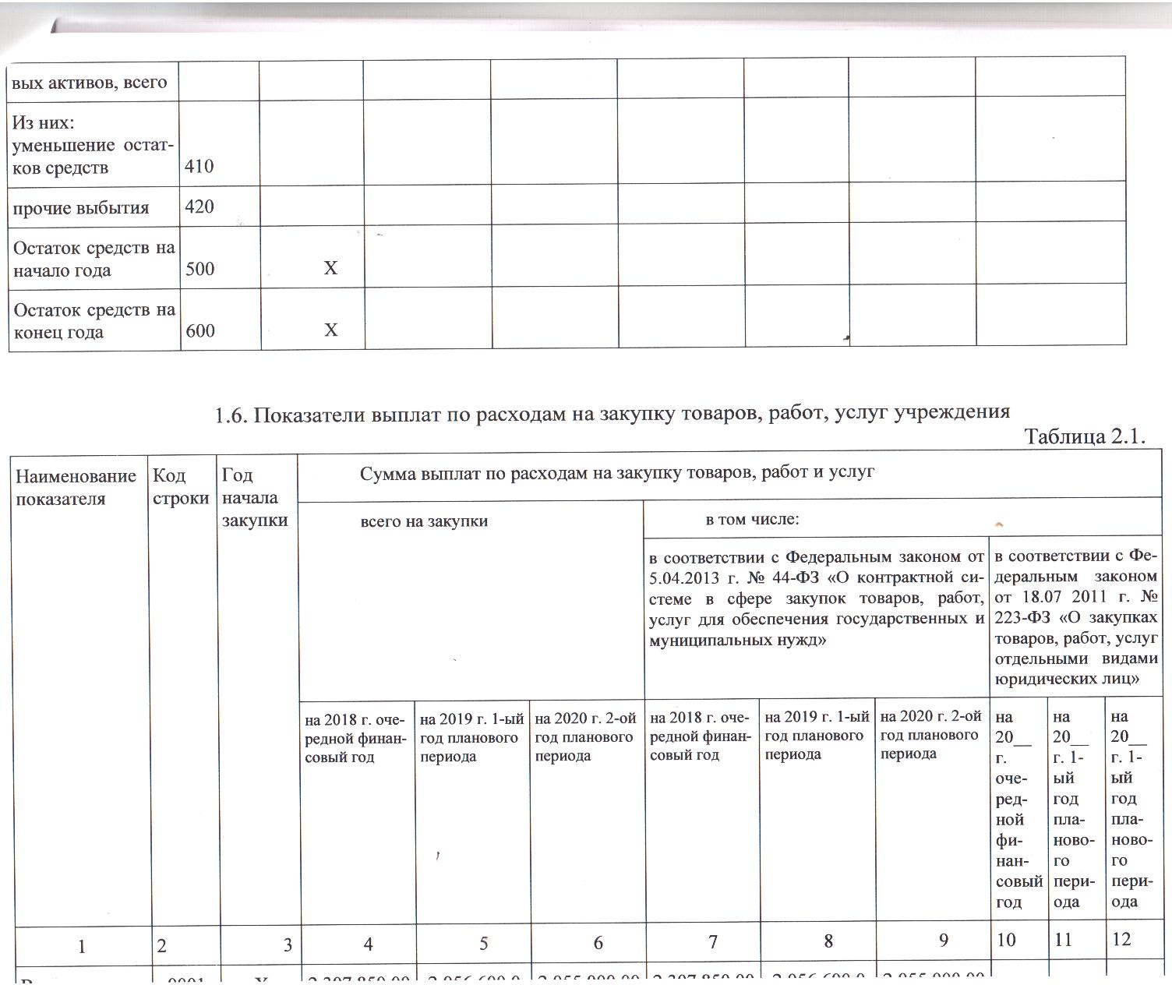Click column number '1' in numbering row

[x=81, y=946]
